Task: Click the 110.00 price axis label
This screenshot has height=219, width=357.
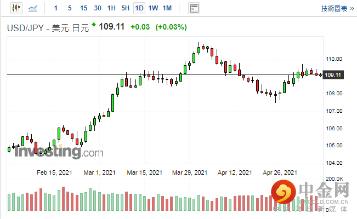Action: pyautogui.click(x=334, y=59)
